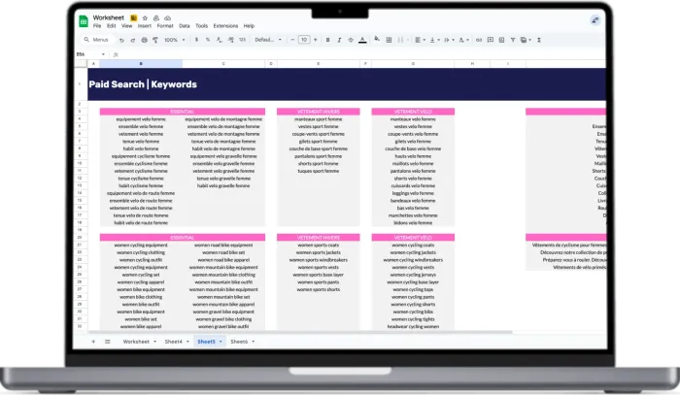Open the Tools menu
The width and height of the screenshot is (680, 395).
click(202, 26)
